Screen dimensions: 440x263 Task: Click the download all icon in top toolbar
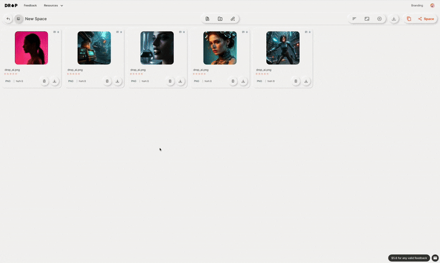click(394, 19)
